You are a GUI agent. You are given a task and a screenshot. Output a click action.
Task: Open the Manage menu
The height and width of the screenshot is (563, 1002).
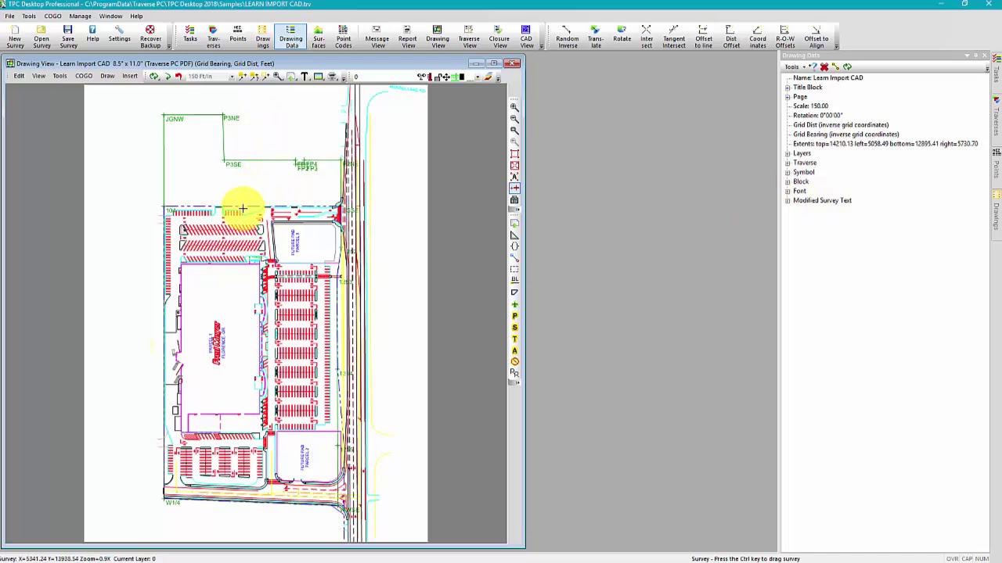[x=80, y=16]
